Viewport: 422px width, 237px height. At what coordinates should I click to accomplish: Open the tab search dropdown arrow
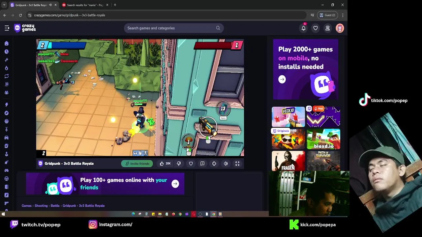[x=4, y=5]
